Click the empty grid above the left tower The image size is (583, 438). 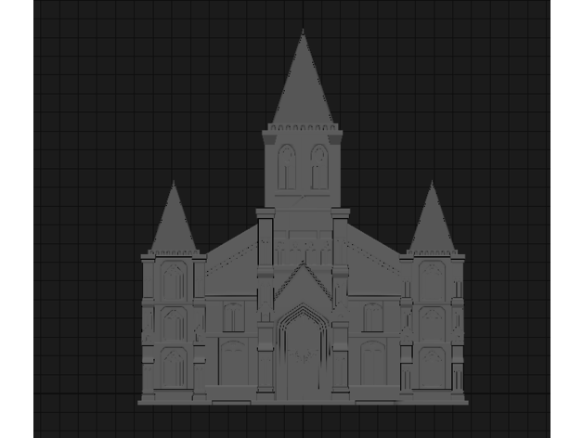point(174,111)
